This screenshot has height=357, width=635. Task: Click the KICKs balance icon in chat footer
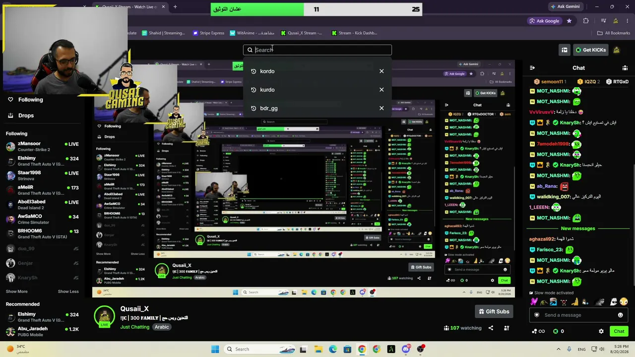(x=556, y=331)
